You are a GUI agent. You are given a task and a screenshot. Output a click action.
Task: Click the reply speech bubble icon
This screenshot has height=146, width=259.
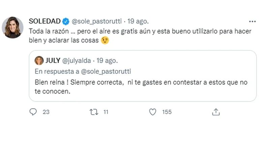[x=33, y=112]
